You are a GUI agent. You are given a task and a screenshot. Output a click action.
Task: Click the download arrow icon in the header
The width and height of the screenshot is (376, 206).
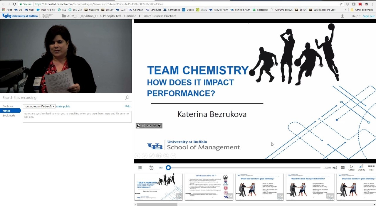(342, 16)
